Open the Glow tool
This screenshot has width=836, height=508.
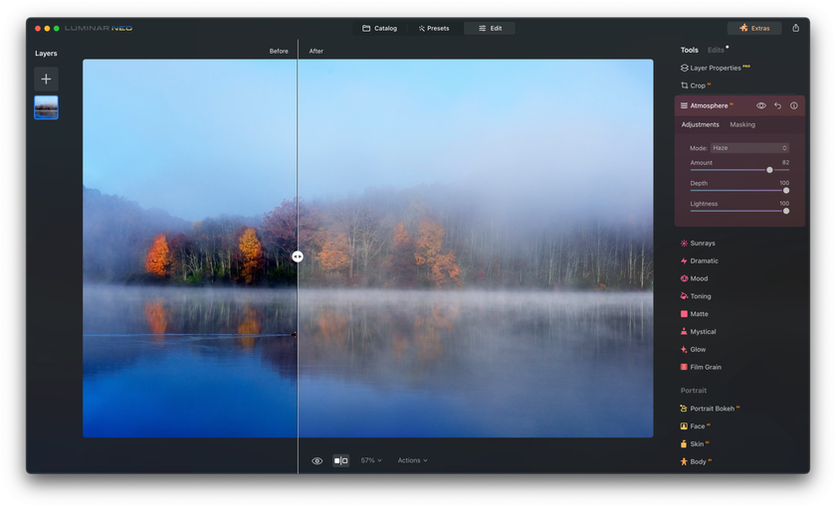pos(693,349)
